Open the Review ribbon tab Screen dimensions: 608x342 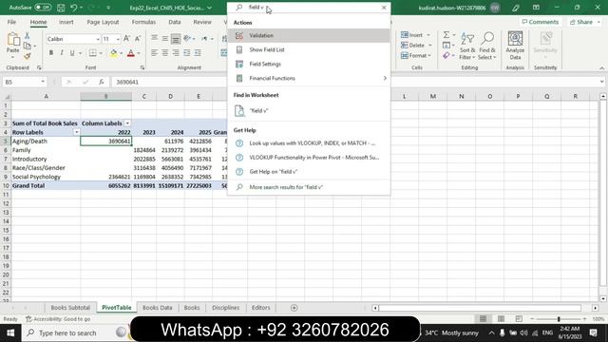[202, 22]
